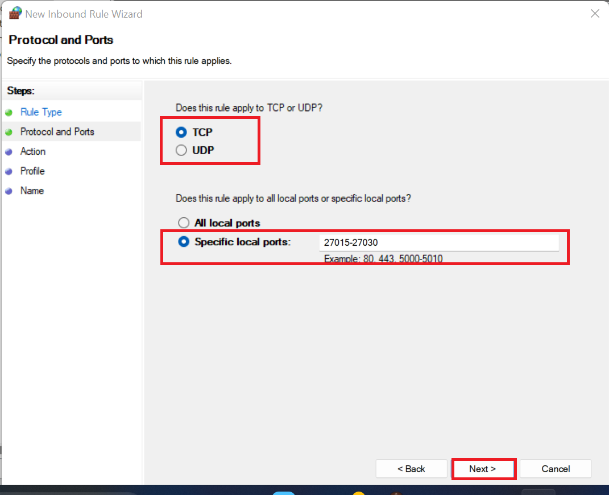Select the Profile step in sidebar
This screenshot has height=495, width=609.
[x=32, y=171]
